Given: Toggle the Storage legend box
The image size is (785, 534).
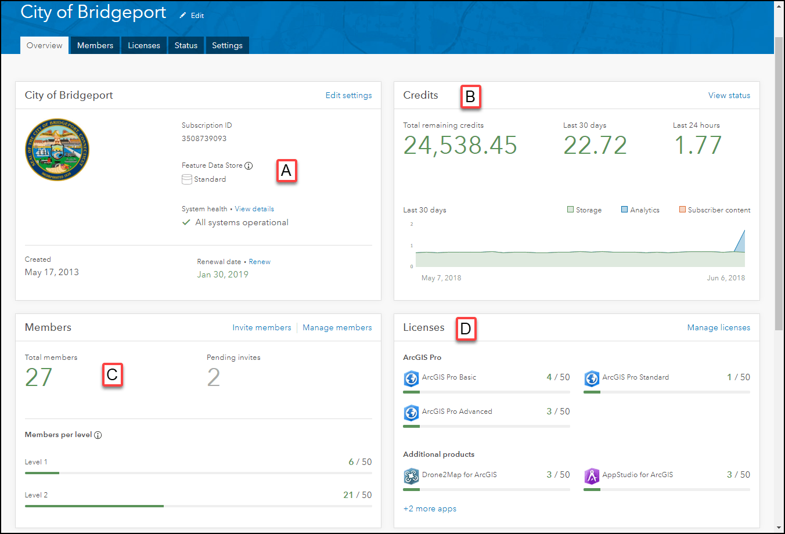Looking at the screenshot, I should [x=570, y=210].
